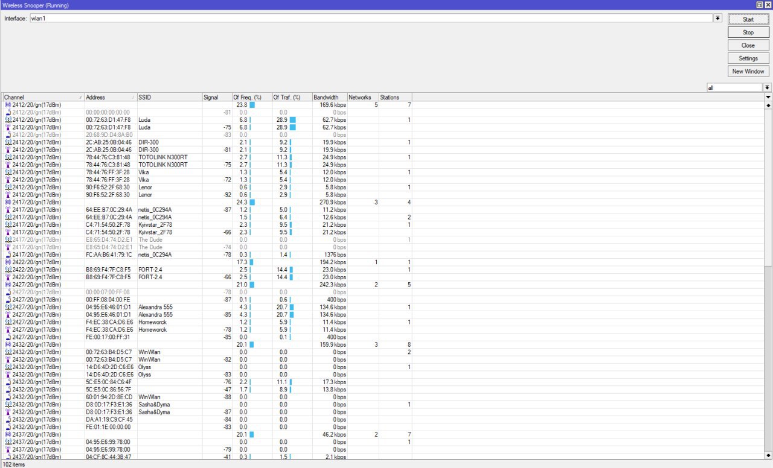This screenshot has height=468, width=773.
Task: Click the tower icon in the Lenor row with signal -92
Action: point(8,195)
